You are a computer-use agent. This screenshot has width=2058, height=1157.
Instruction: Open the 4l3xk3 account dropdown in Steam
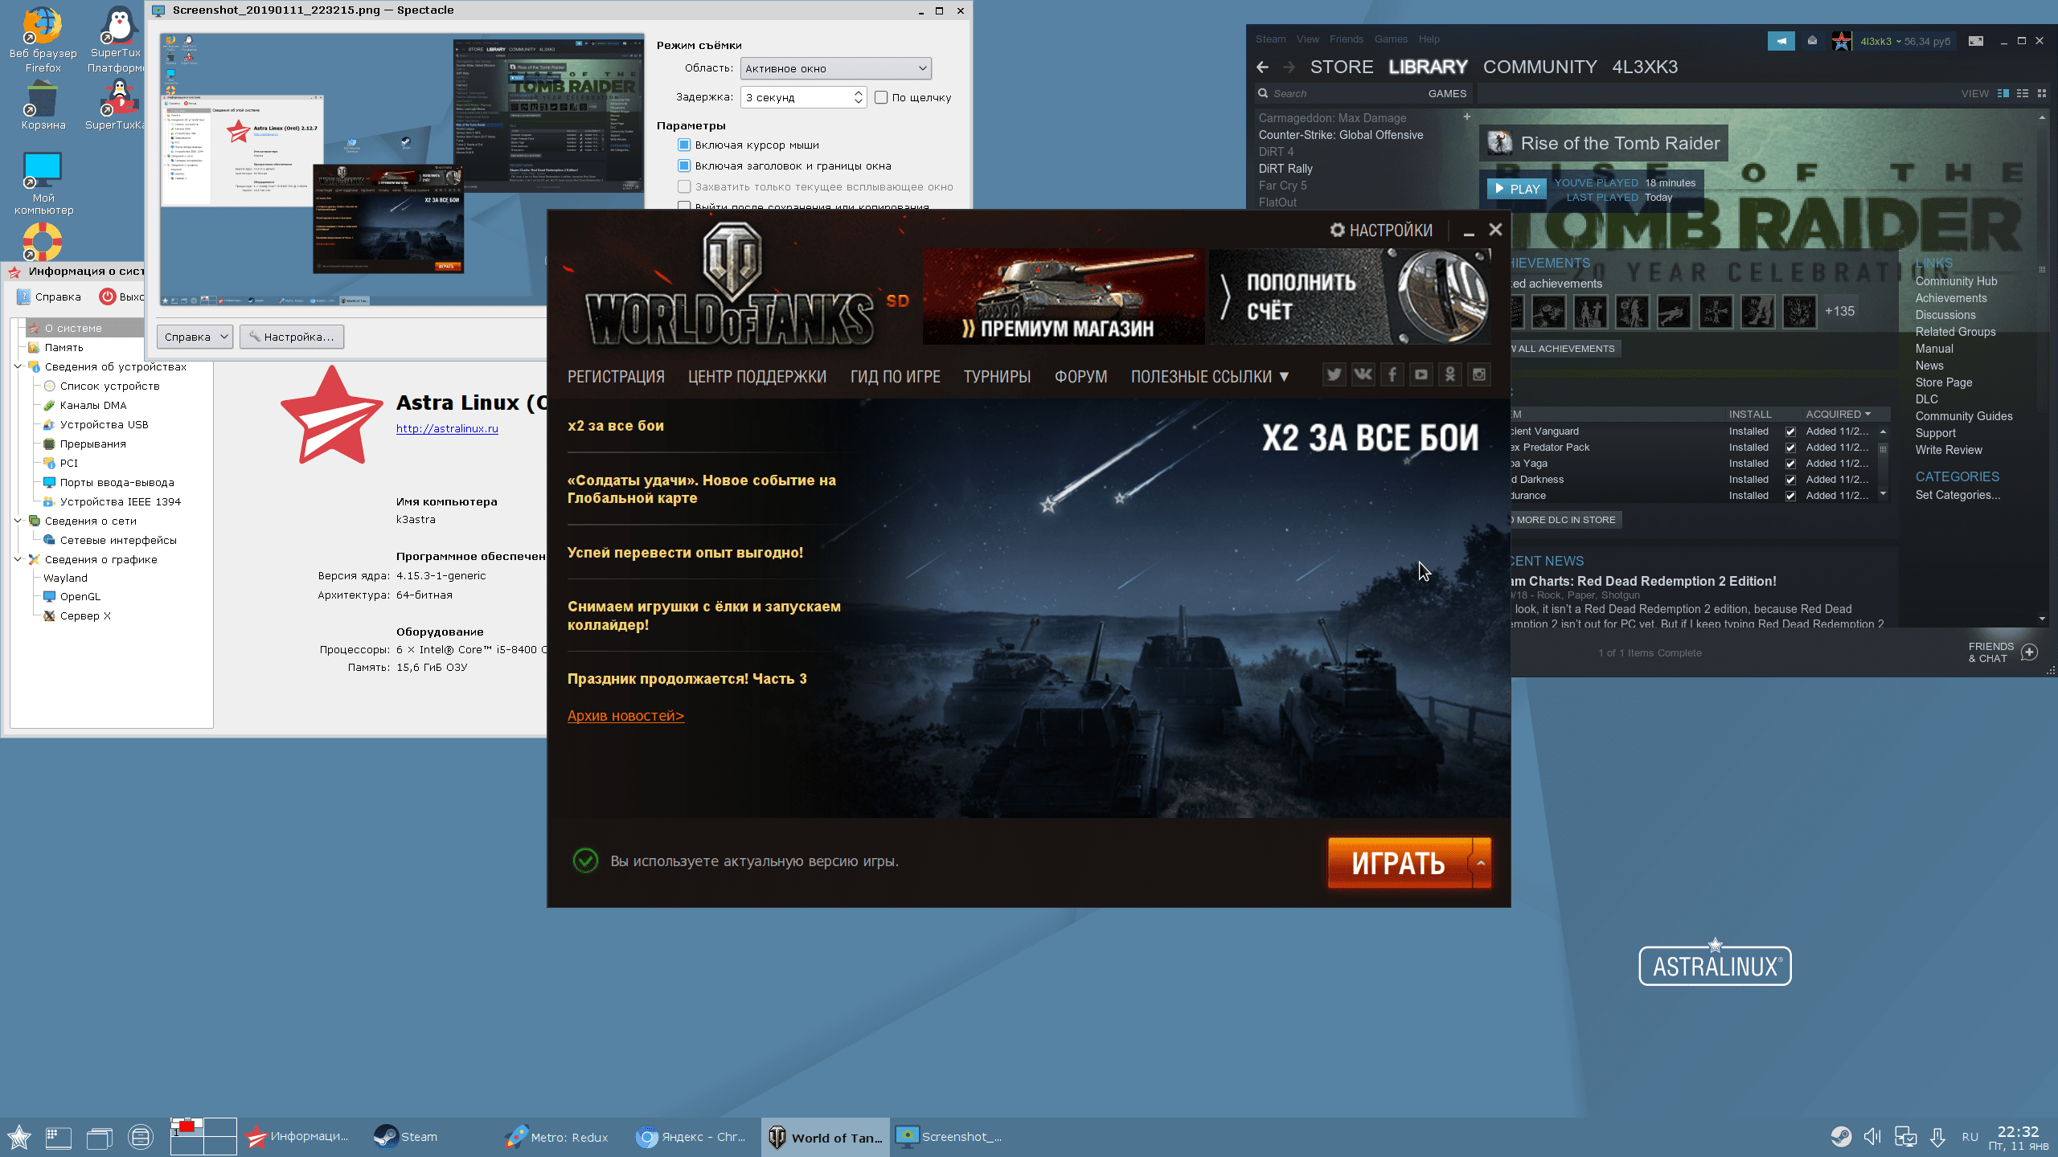click(1904, 42)
